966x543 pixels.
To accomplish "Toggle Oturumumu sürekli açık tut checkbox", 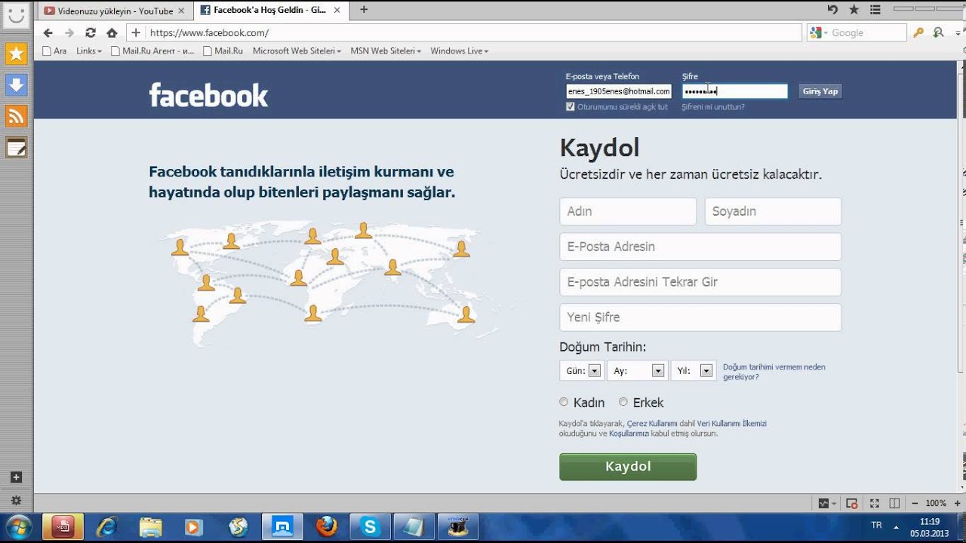I will click(571, 107).
